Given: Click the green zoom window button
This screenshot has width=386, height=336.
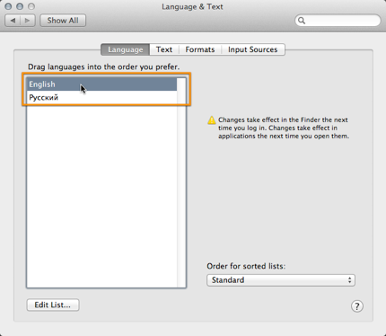Looking at the screenshot, I should 31,6.
